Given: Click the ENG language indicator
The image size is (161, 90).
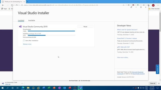Looking at the screenshot, I should pos(146,87).
